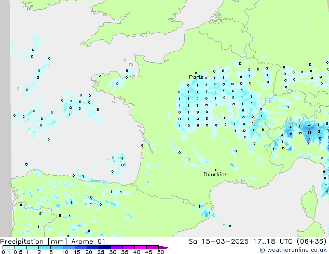Click the 'Sa 15-03-2025' date text

coord(218,242)
